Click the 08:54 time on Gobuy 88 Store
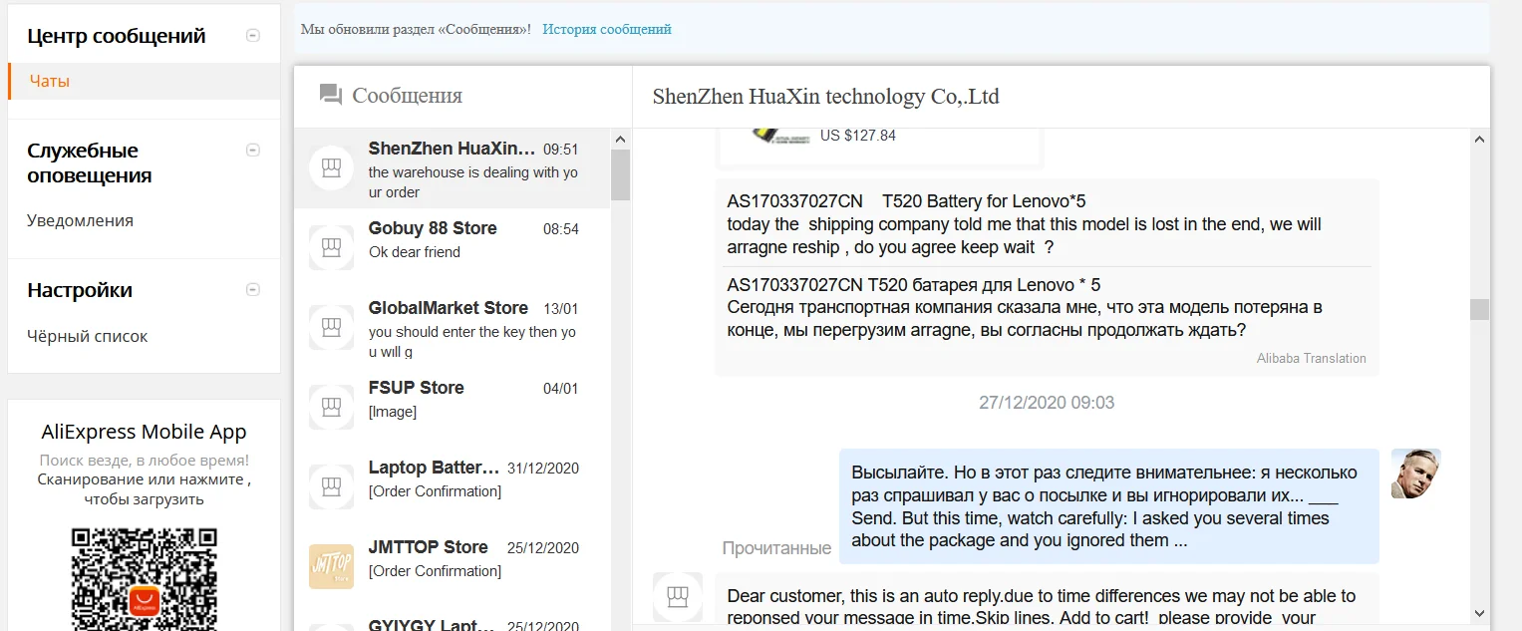This screenshot has width=1522, height=631. 561,229
